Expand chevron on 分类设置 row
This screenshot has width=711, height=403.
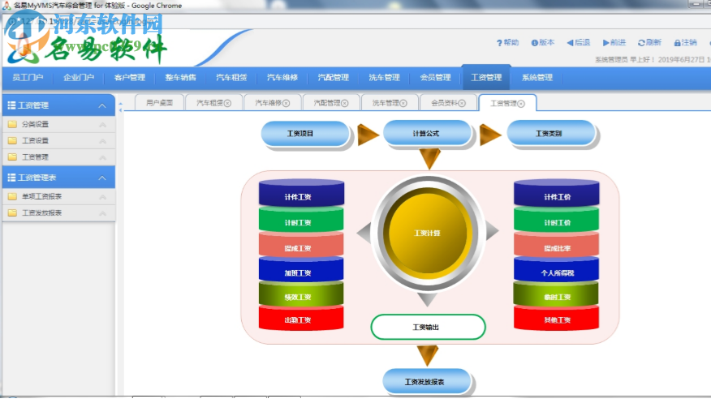pyautogui.click(x=103, y=125)
